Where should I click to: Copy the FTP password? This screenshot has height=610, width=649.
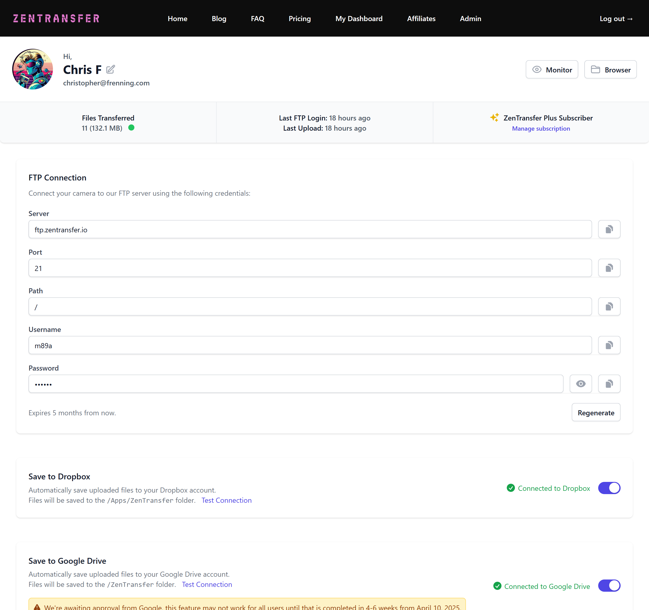pyautogui.click(x=609, y=384)
